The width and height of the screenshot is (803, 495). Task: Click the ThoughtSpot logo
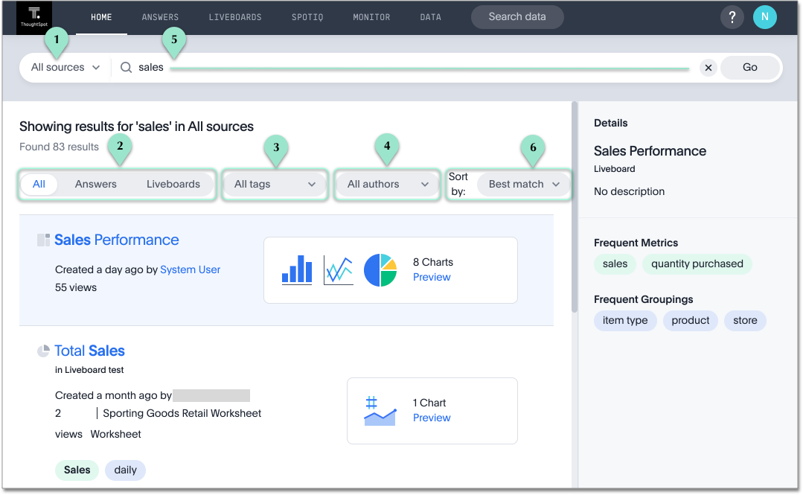click(x=33, y=16)
